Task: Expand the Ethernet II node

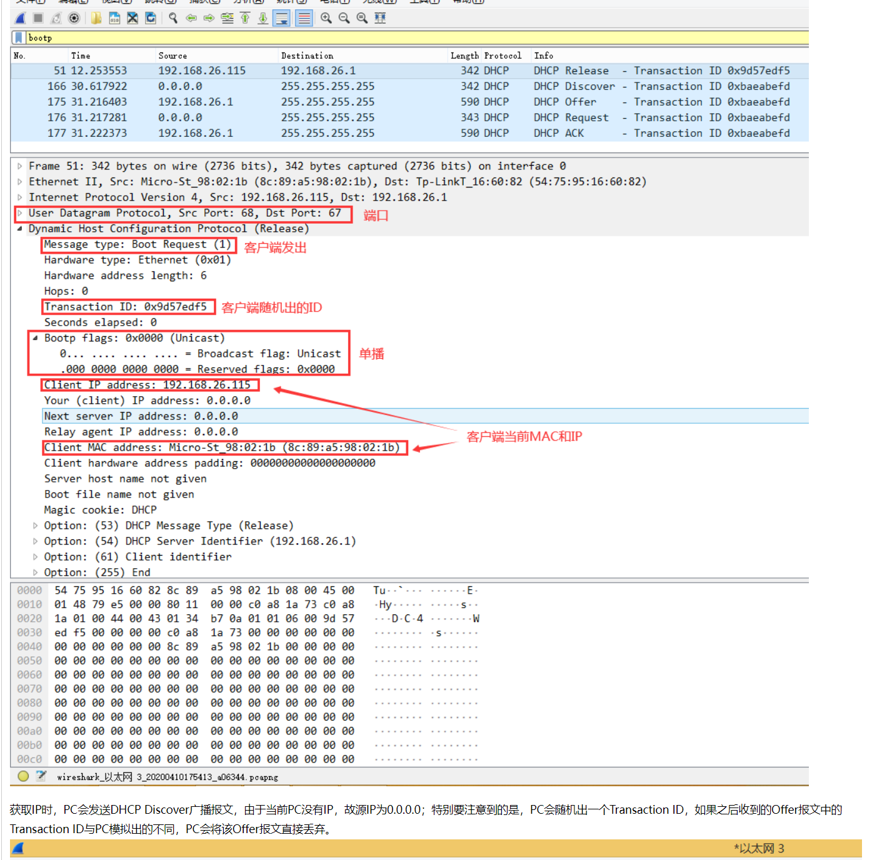Action: pyautogui.click(x=20, y=182)
